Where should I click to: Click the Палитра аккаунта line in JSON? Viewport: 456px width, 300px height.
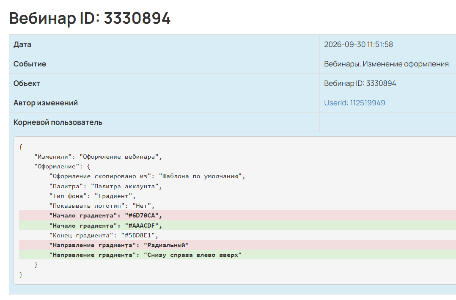tap(106, 186)
